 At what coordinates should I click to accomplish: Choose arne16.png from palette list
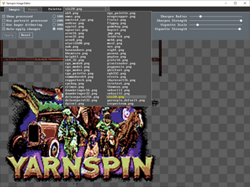(x=74, y=33)
